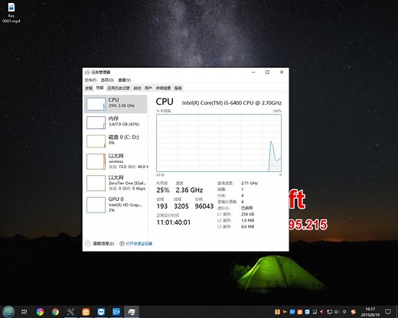Click the first orange tray icon
Image resolution: width=398 pixels, height=318 pixels.
(x=277, y=312)
